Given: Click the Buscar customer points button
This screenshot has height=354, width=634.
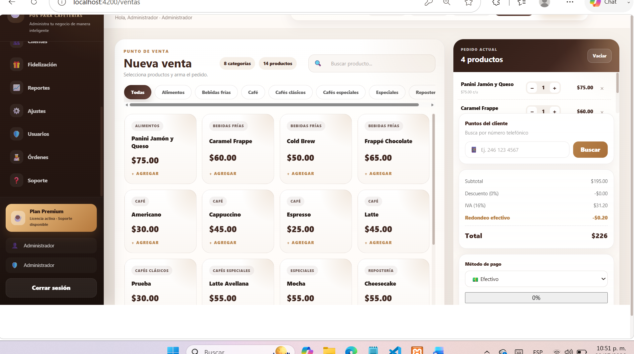Looking at the screenshot, I should (590, 150).
